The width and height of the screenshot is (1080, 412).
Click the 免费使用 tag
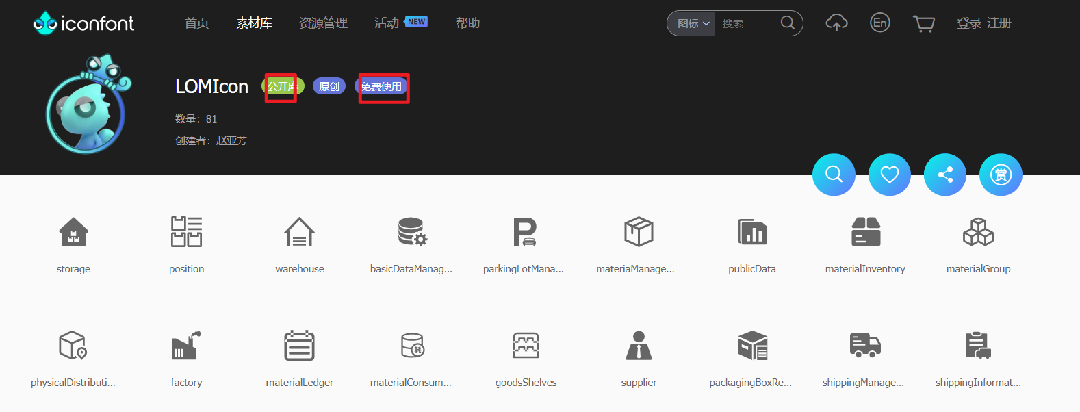point(381,86)
